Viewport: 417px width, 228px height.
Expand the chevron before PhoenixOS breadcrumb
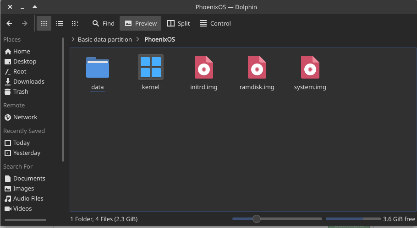pyautogui.click(x=138, y=39)
